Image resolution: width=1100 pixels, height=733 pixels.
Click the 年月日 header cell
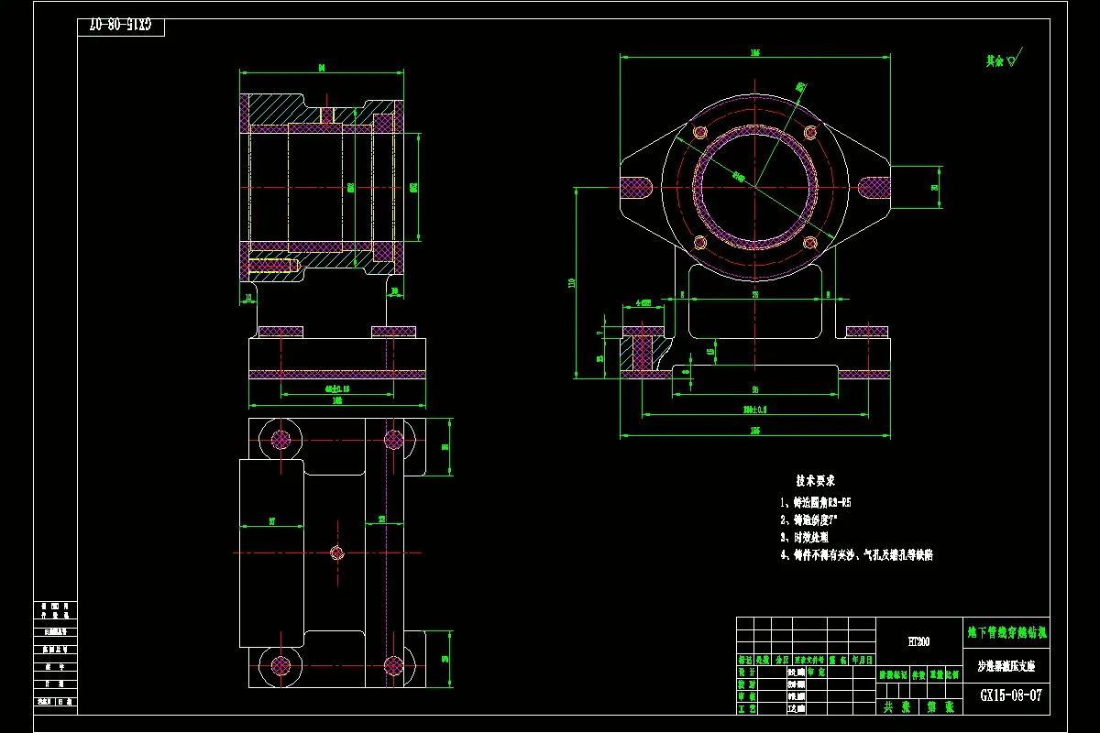863,659
